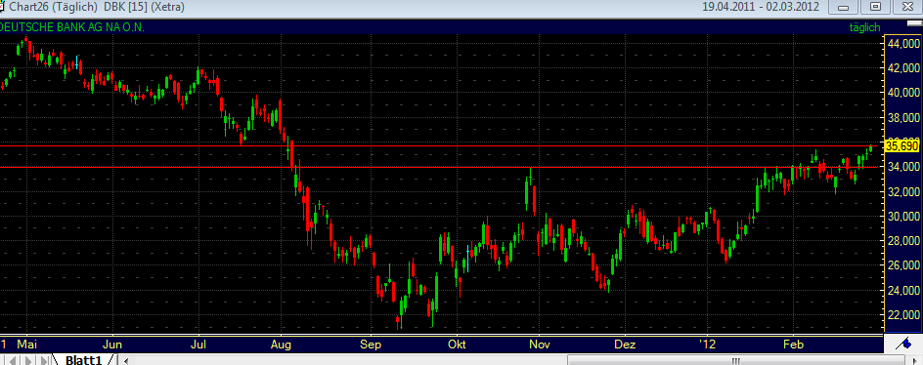Click the date range 19.04.2011 - 02.03.2012
Image resolution: width=923 pixels, height=365 pixels.
pyautogui.click(x=762, y=7)
